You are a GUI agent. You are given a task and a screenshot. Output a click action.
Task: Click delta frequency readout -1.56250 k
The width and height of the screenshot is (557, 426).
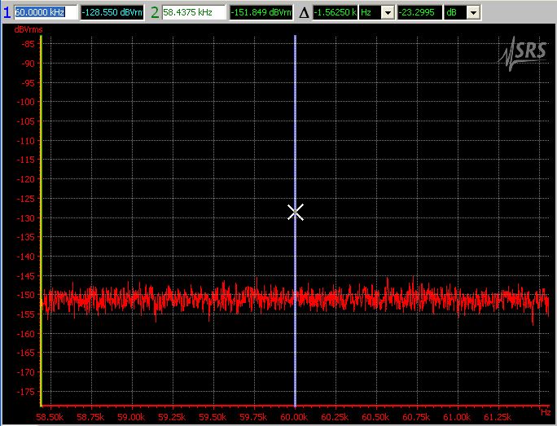pyautogui.click(x=335, y=12)
